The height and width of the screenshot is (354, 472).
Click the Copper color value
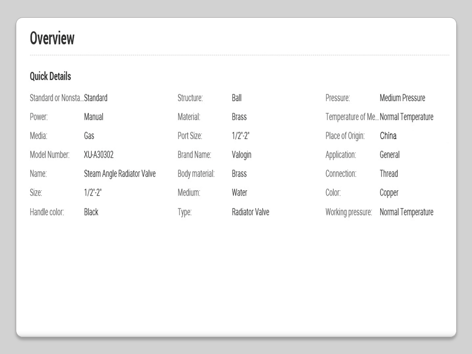point(389,193)
